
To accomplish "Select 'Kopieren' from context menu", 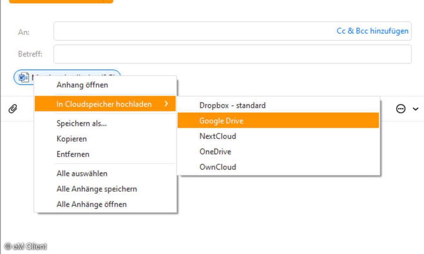I will 105,139.
